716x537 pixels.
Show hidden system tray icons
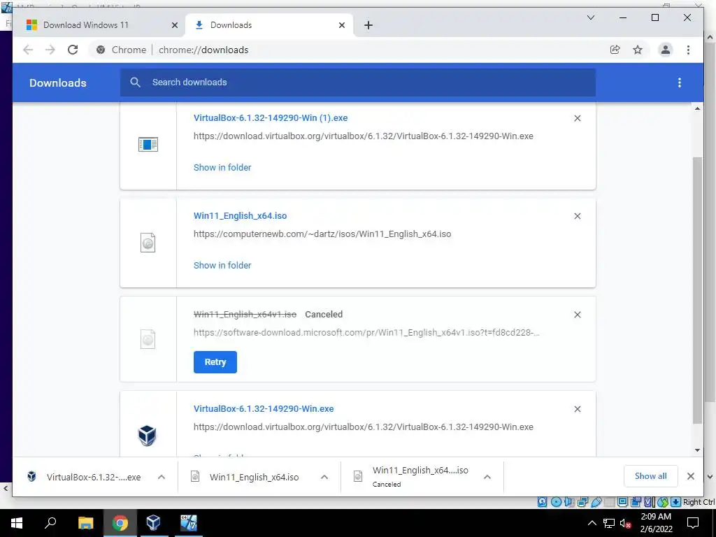(x=592, y=523)
